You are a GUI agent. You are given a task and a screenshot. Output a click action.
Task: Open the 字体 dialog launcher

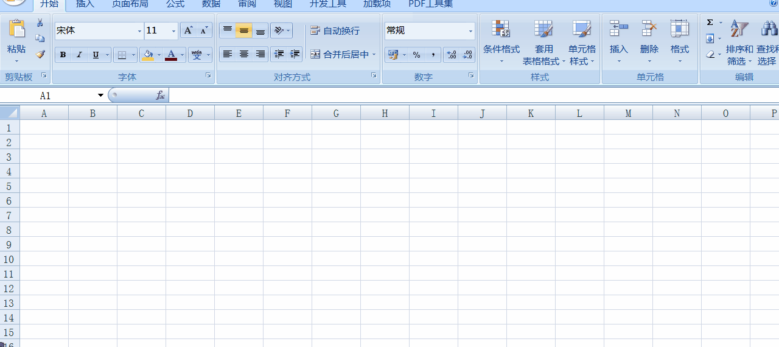click(x=208, y=75)
